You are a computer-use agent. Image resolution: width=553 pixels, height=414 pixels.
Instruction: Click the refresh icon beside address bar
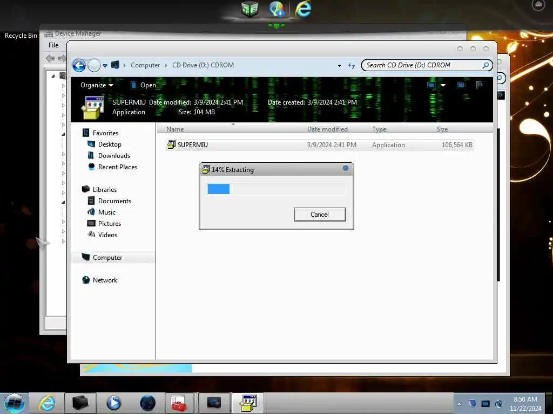[x=351, y=65]
